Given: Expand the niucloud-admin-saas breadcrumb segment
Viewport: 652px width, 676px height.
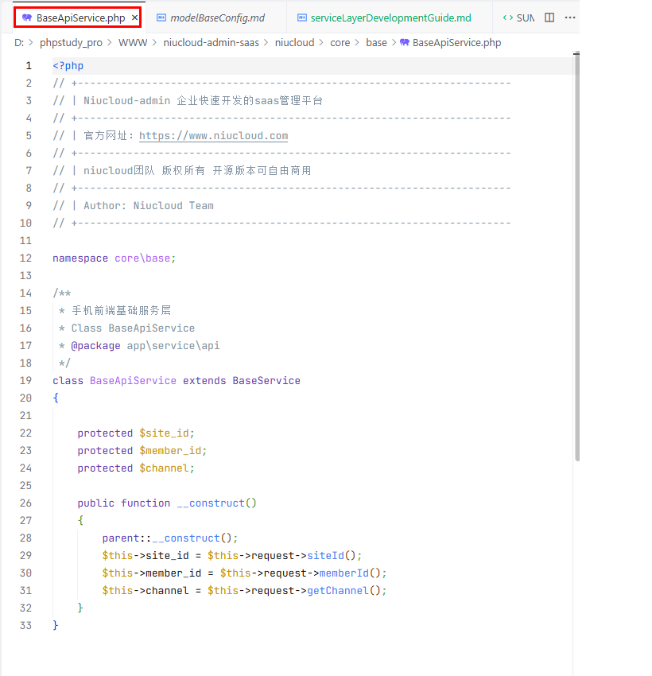Looking at the screenshot, I should point(211,43).
